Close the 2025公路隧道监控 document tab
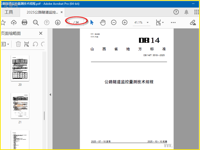This screenshot has height=150, width=200. 61,12
